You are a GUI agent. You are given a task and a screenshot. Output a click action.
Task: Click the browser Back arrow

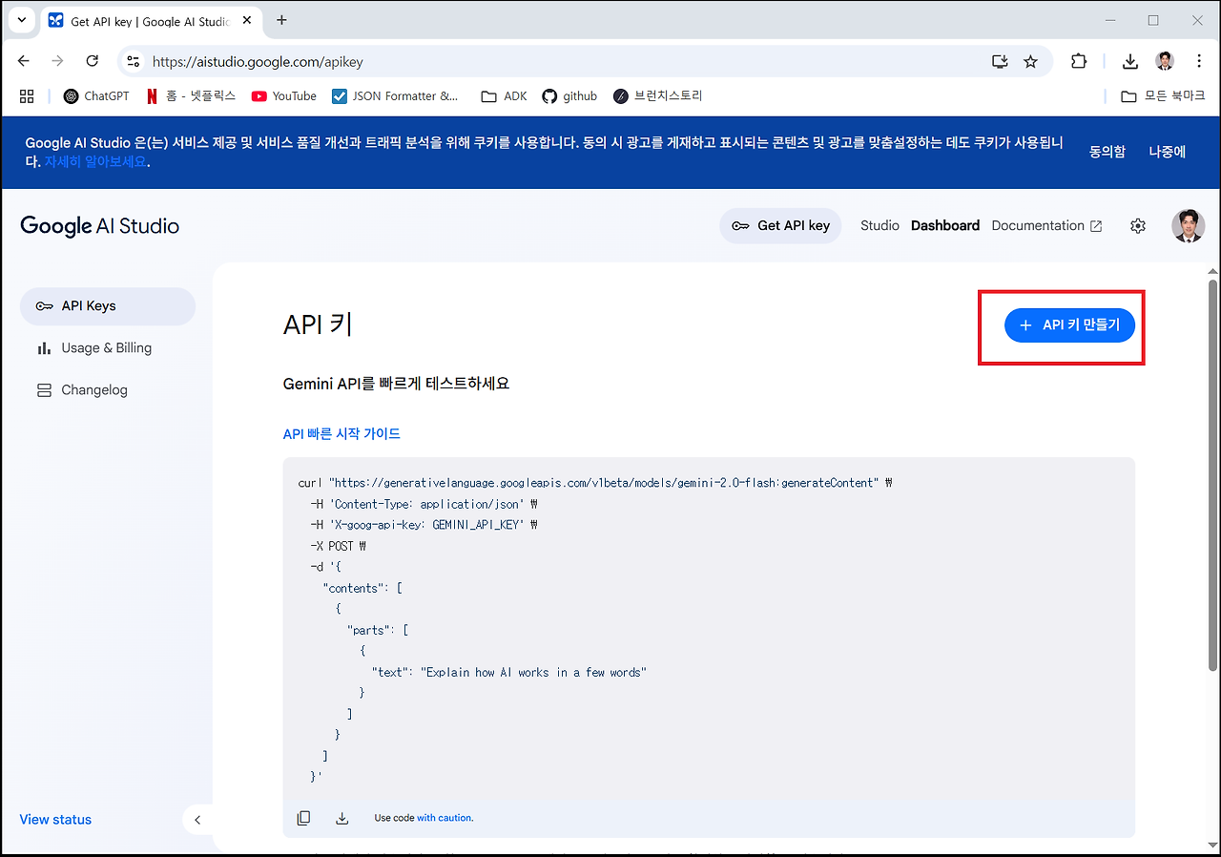[24, 61]
